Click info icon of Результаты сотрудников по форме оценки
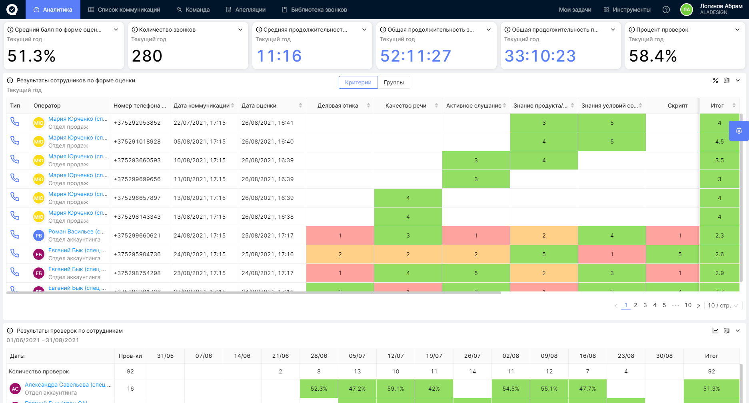The image size is (749, 403). coord(10,80)
